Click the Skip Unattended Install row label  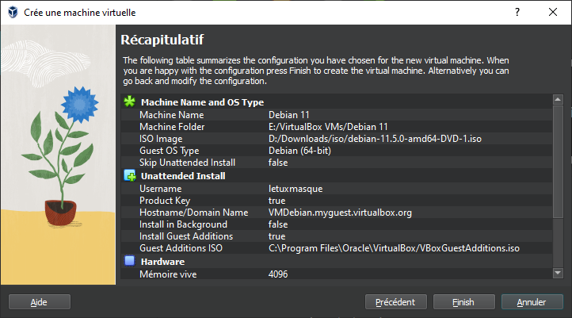pyautogui.click(x=188, y=163)
